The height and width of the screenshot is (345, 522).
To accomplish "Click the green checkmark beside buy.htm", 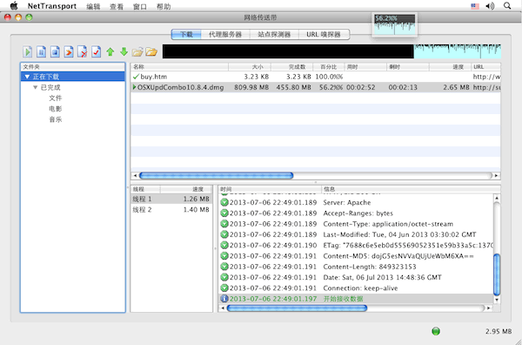I will 136,77.
